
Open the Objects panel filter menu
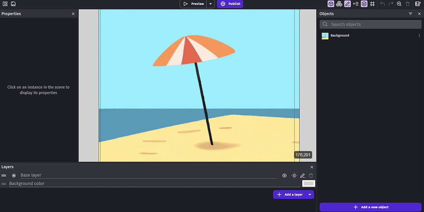(410, 14)
